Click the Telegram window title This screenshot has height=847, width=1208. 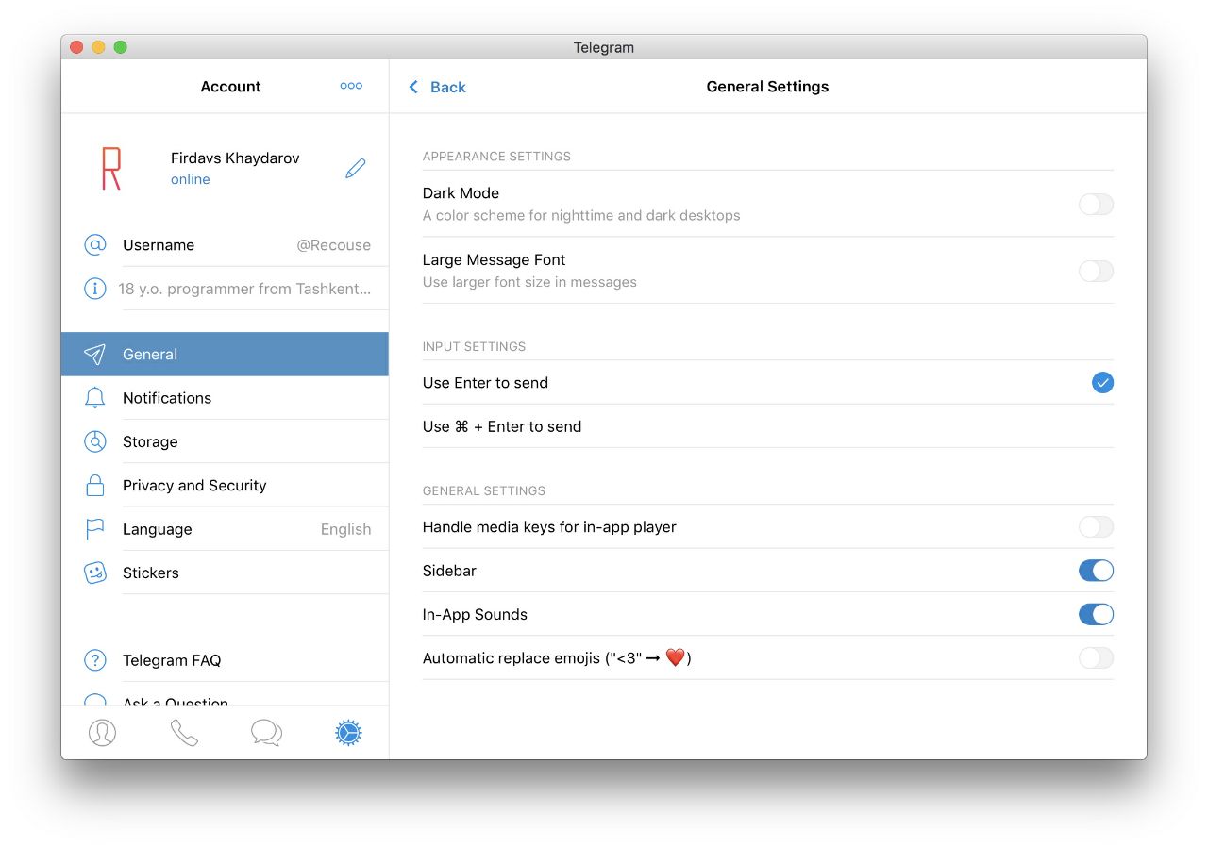coord(604,47)
